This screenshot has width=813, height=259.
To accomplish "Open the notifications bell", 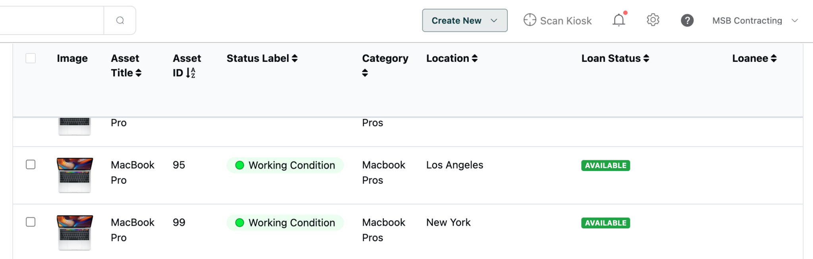I will click(618, 20).
